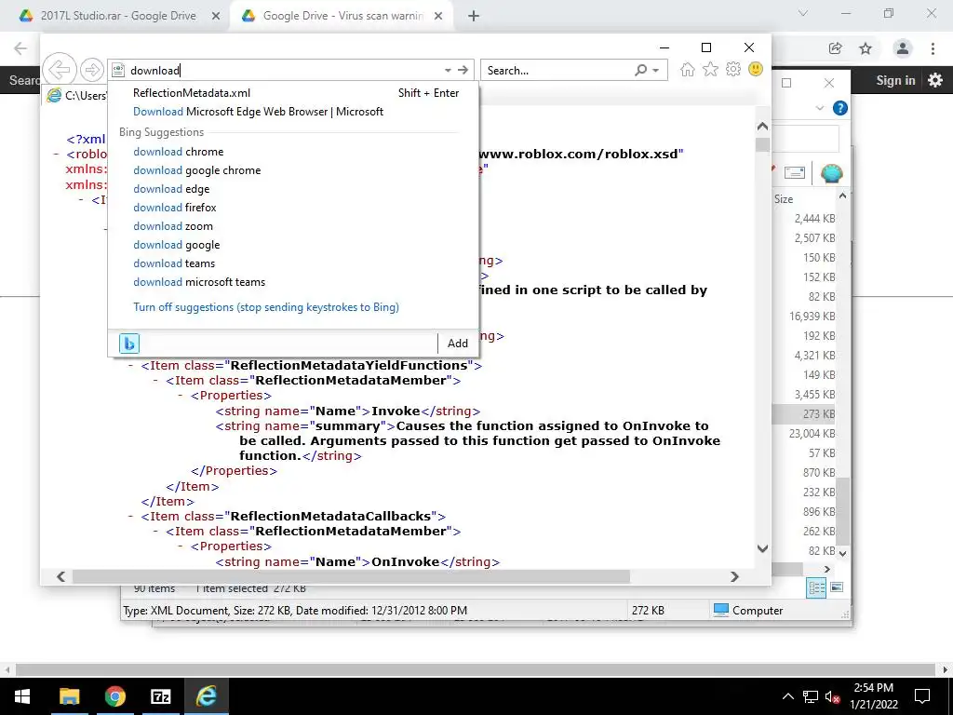
Task: Open a new Chrome tab
Action: [474, 17]
